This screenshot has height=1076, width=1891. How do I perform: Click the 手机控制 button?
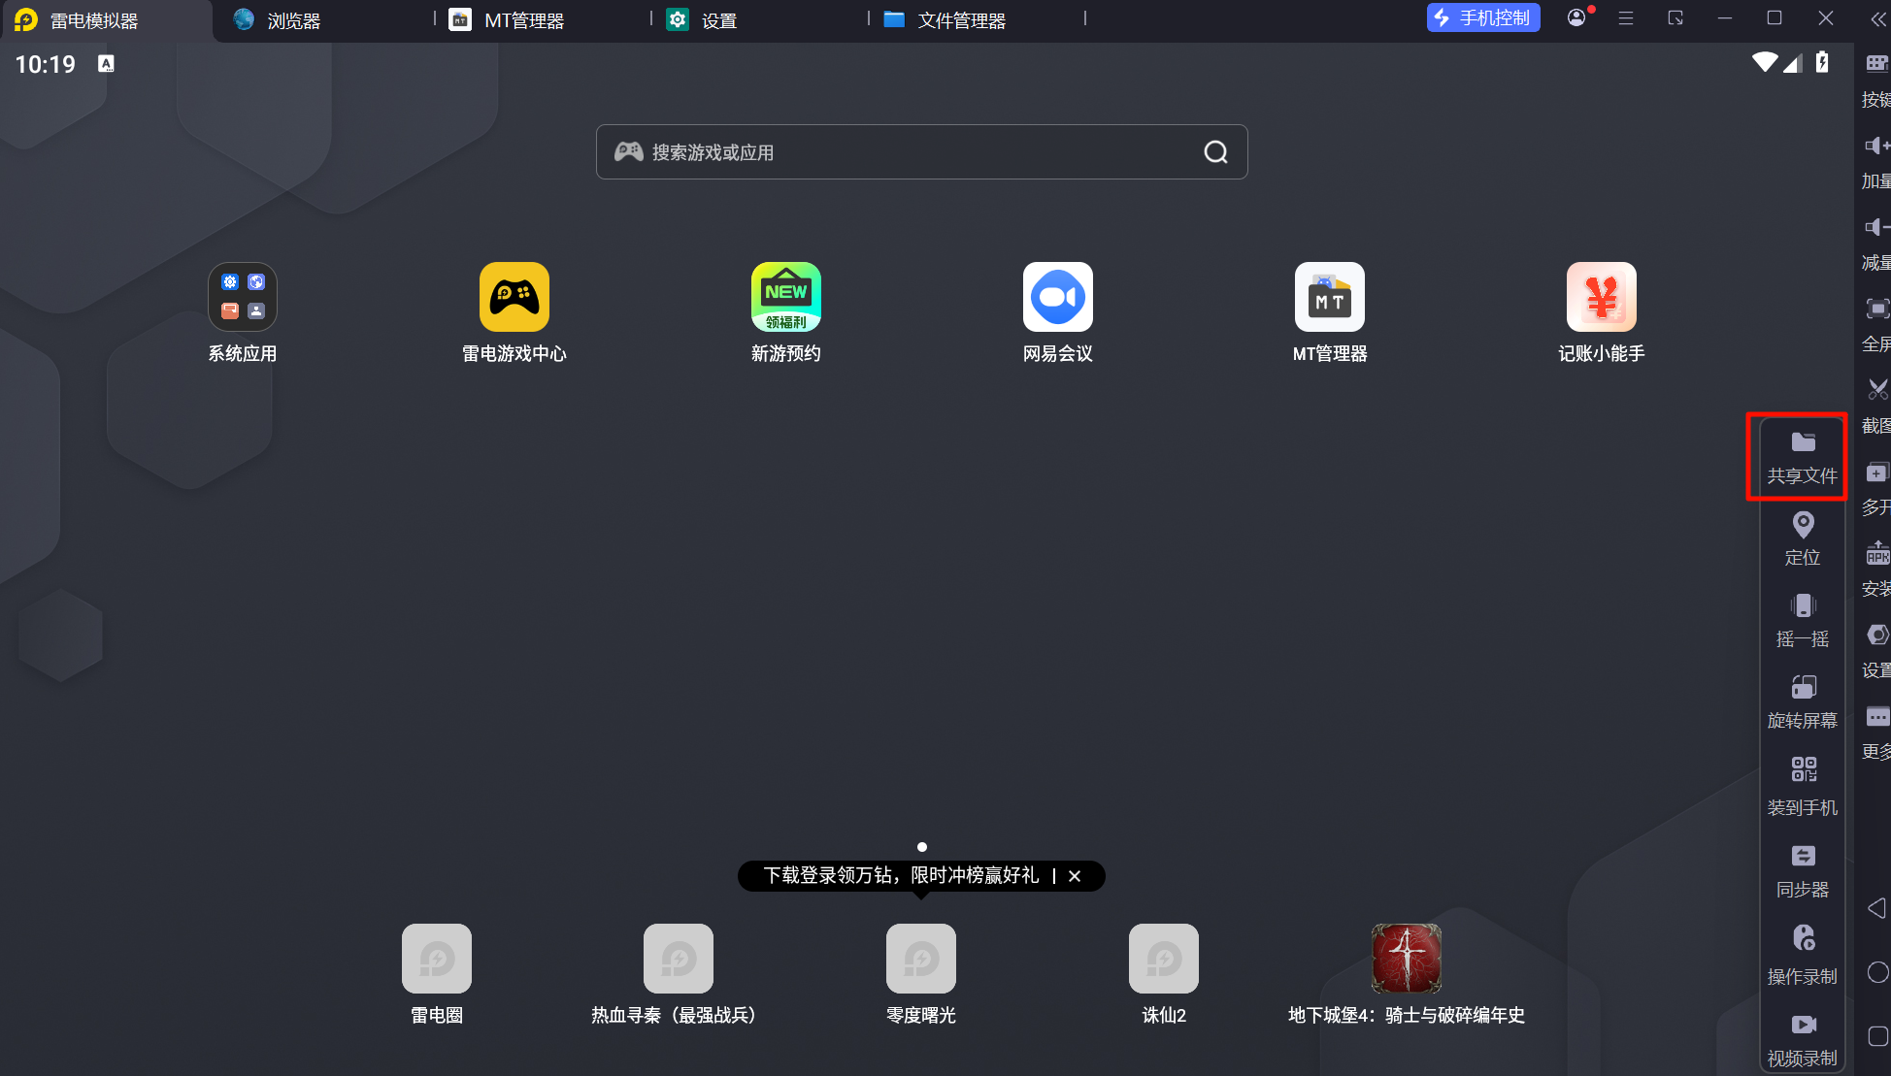coord(1482,18)
